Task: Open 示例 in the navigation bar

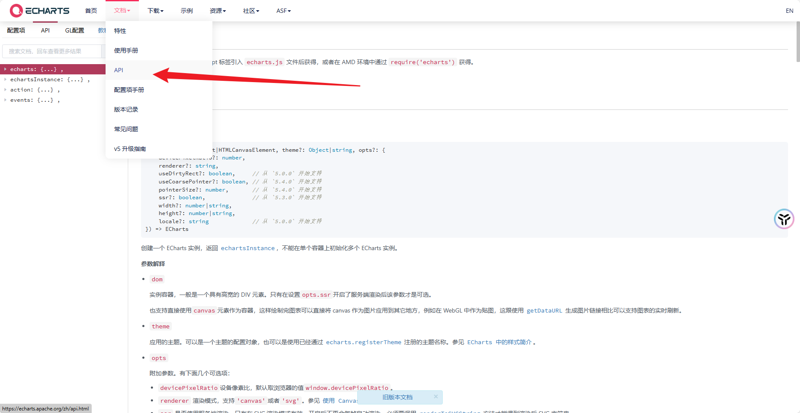Action: (187, 11)
